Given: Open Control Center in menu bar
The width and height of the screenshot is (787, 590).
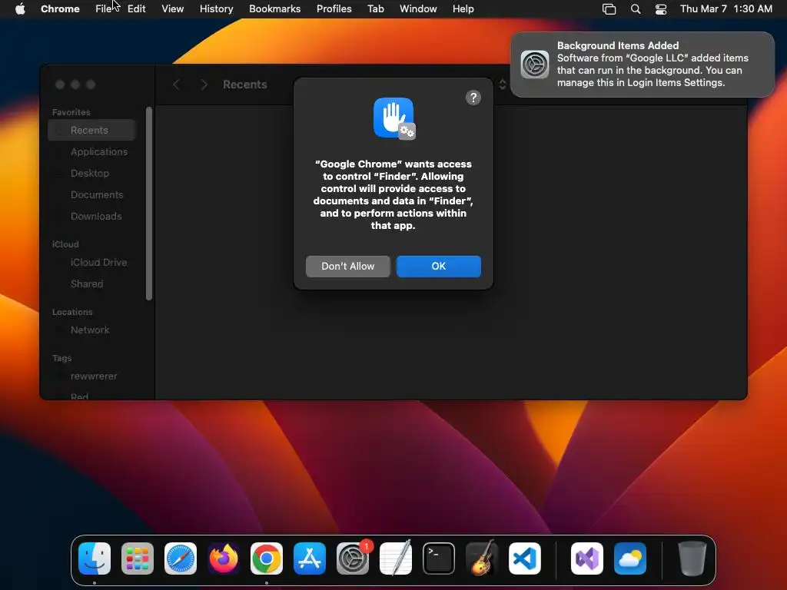Looking at the screenshot, I should pos(661,9).
